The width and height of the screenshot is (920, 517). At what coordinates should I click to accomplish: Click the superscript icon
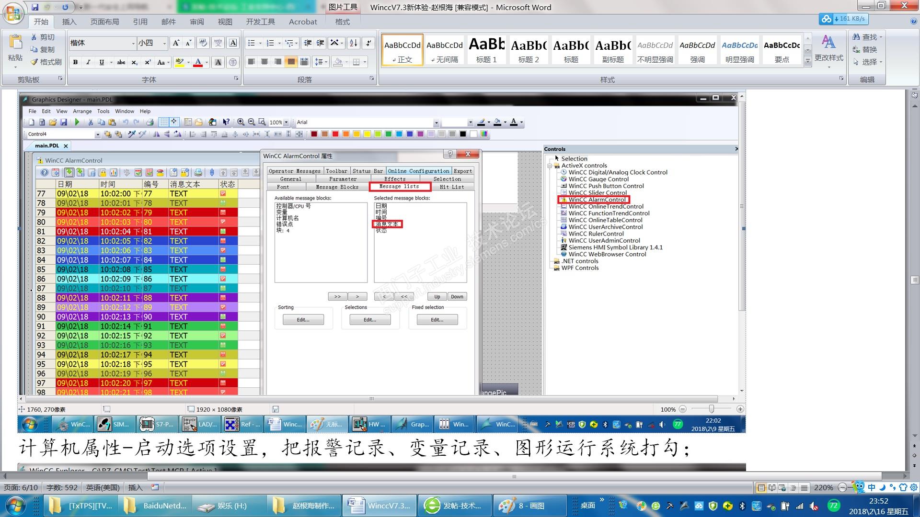click(148, 62)
